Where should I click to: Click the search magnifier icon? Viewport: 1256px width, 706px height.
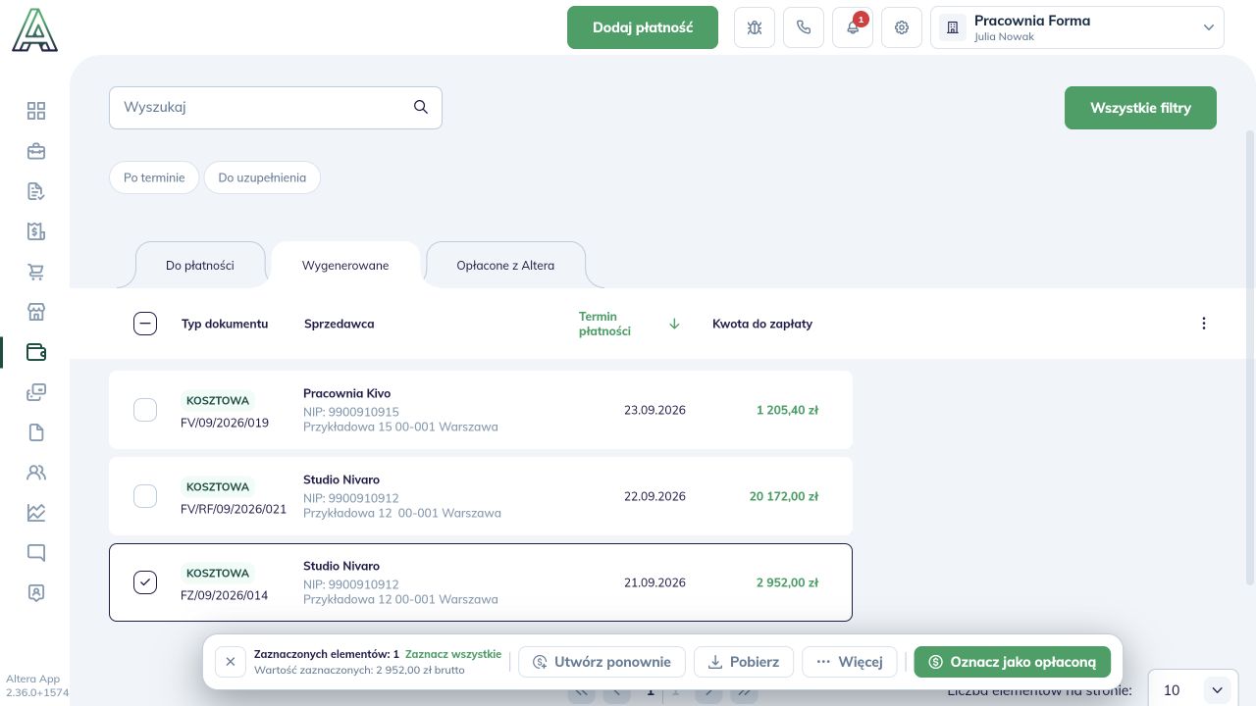click(421, 108)
